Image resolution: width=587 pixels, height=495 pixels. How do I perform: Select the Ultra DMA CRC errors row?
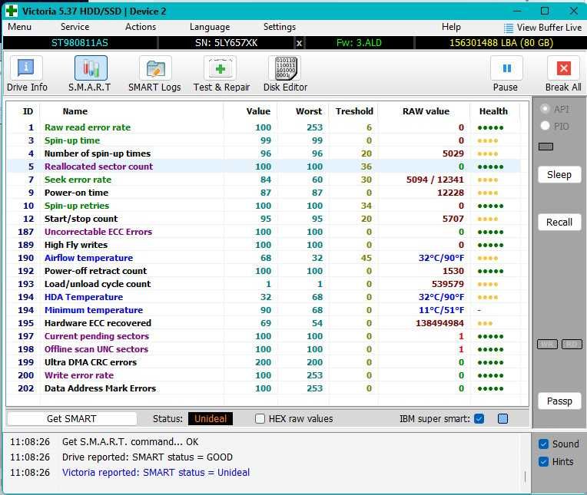264,362
